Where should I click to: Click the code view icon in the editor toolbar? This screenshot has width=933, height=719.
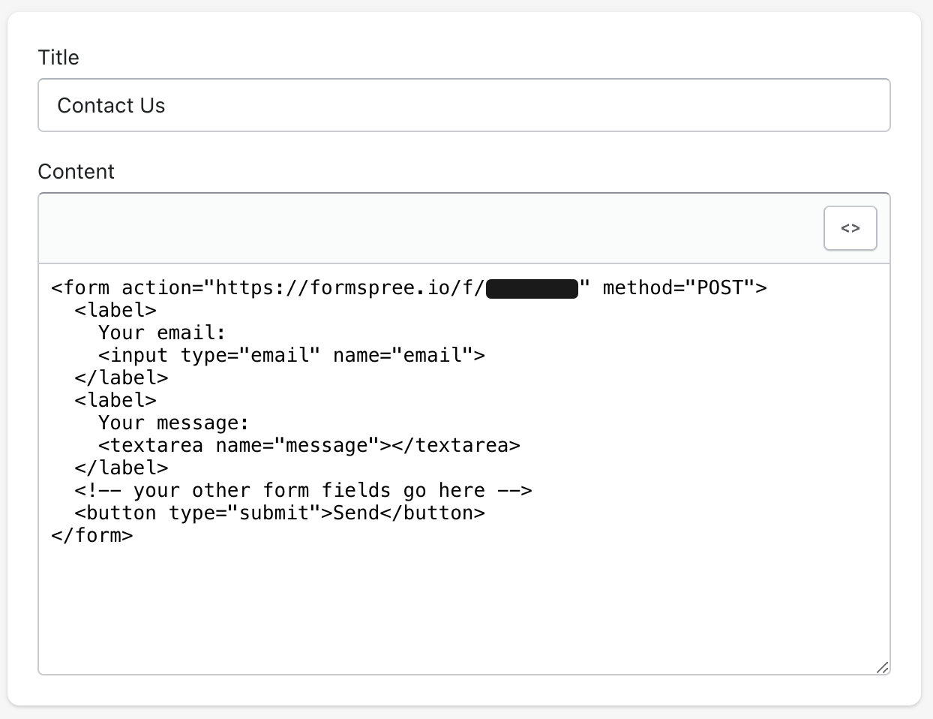(x=850, y=227)
